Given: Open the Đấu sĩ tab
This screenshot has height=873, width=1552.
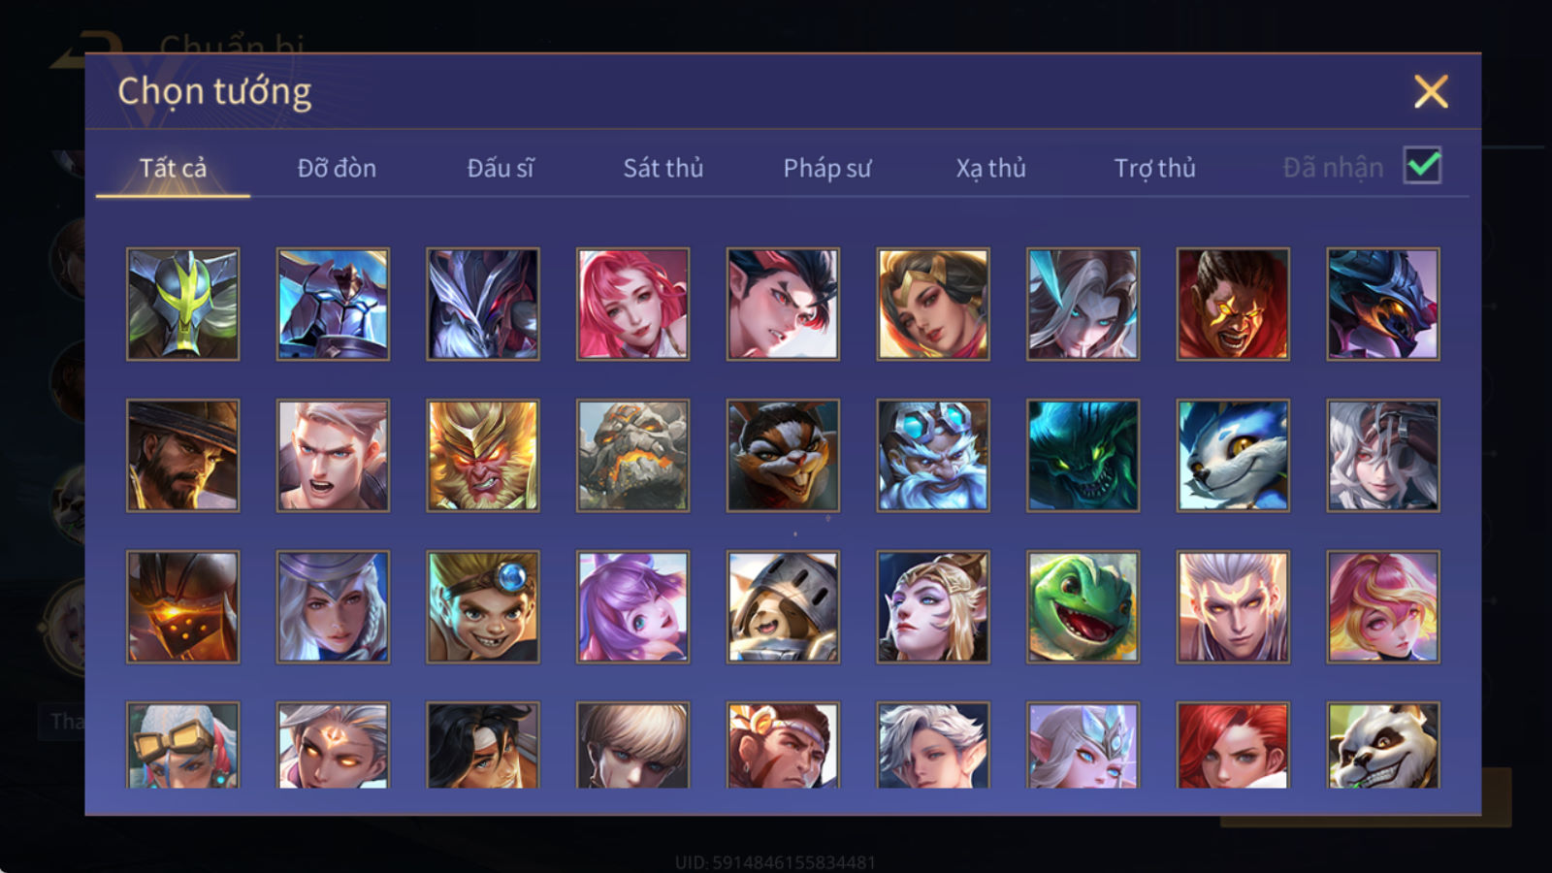Looking at the screenshot, I should 500,168.
